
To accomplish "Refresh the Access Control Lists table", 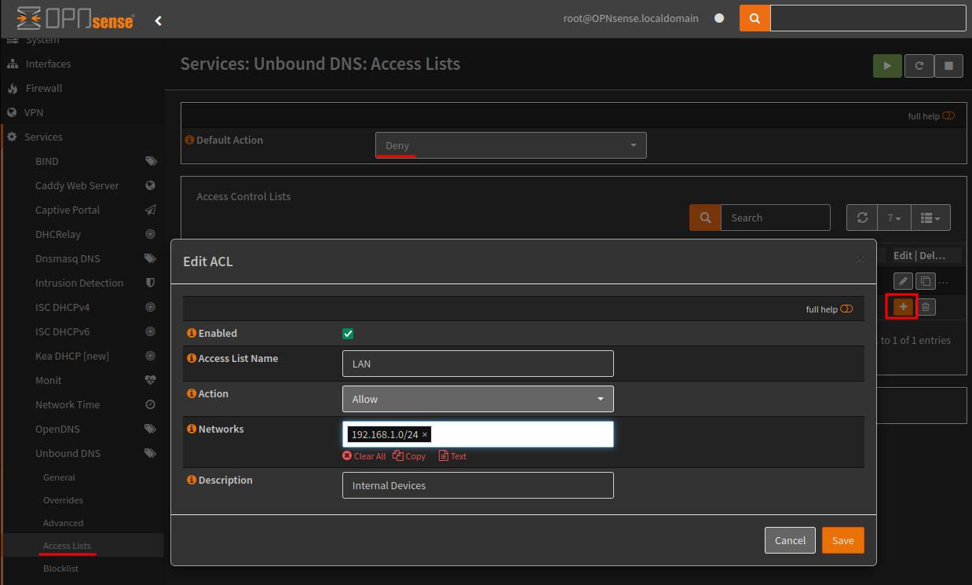I will point(862,218).
